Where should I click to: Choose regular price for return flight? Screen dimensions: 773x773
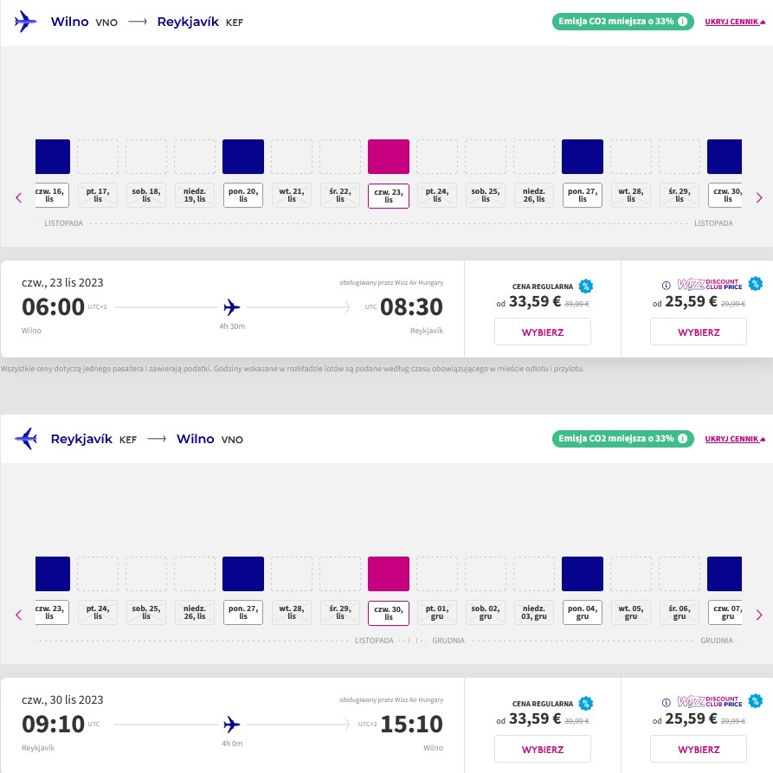542,749
